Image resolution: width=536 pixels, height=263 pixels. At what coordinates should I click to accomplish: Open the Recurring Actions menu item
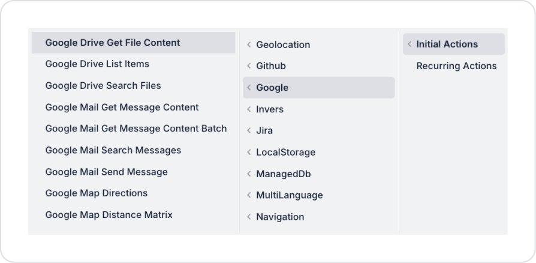coord(456,66)
